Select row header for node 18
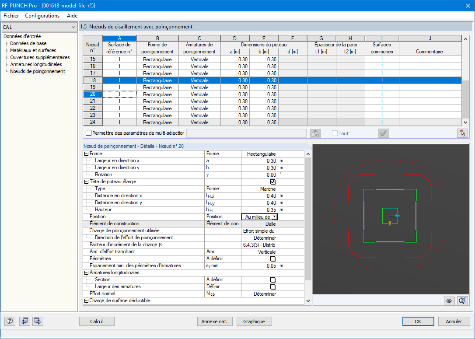Screen dimensions: 475x339 pyautogui.click(x=93, y=80)
